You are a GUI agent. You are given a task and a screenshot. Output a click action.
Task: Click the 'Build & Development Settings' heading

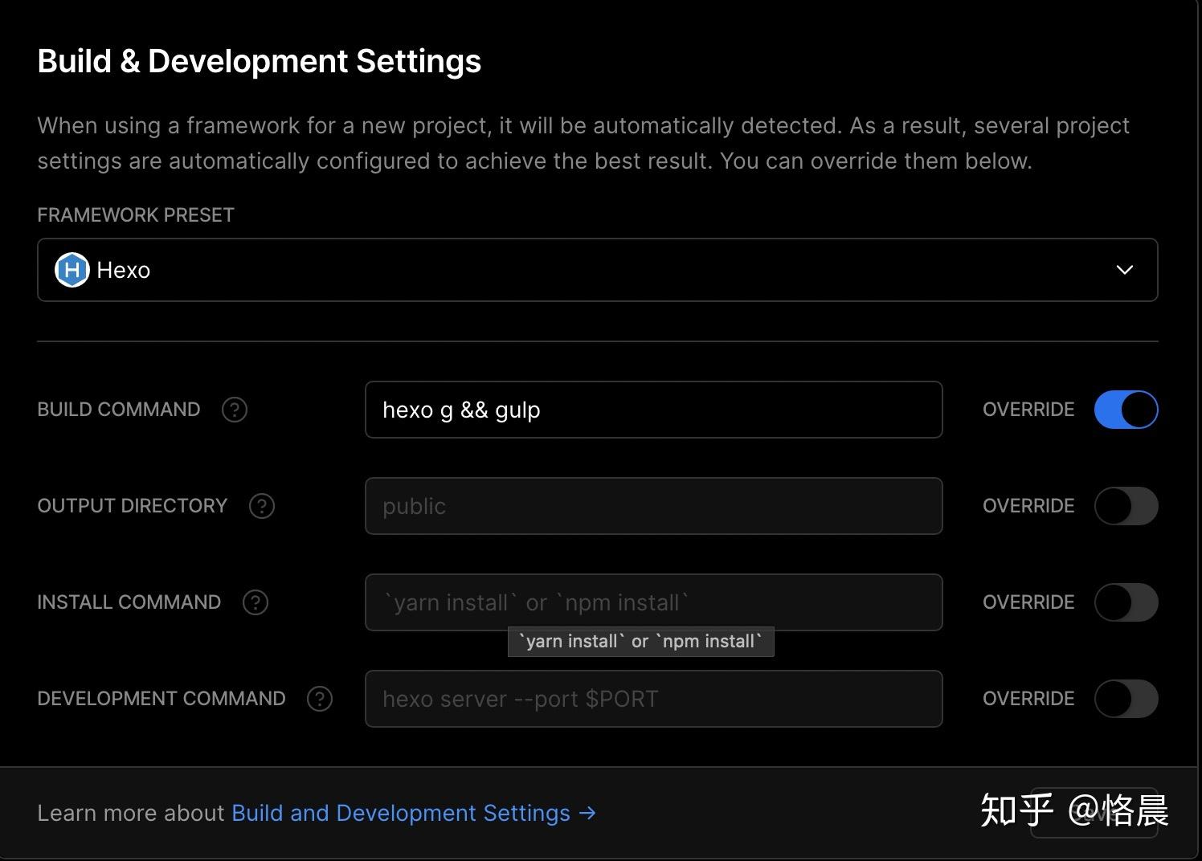tap(259, 62)
